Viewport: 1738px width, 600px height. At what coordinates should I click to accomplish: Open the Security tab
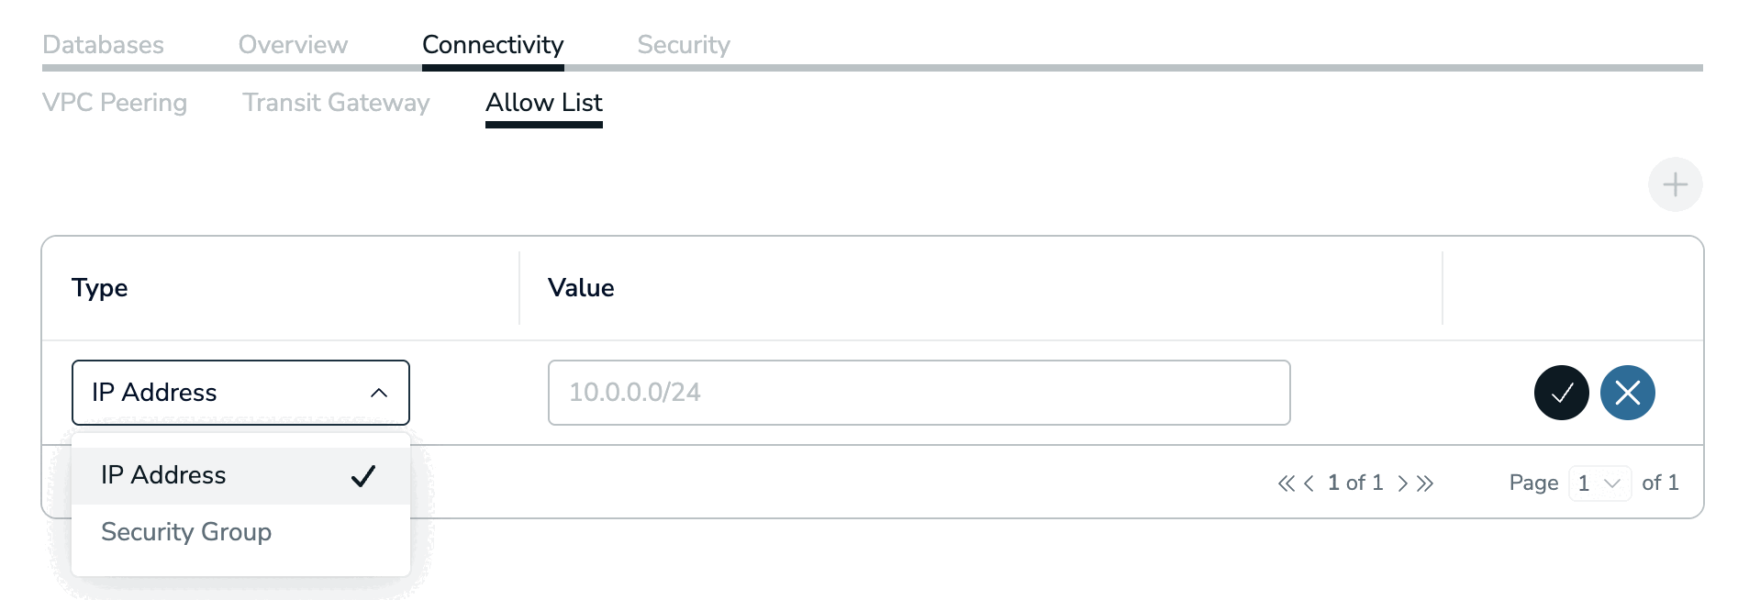click(684, 45)
